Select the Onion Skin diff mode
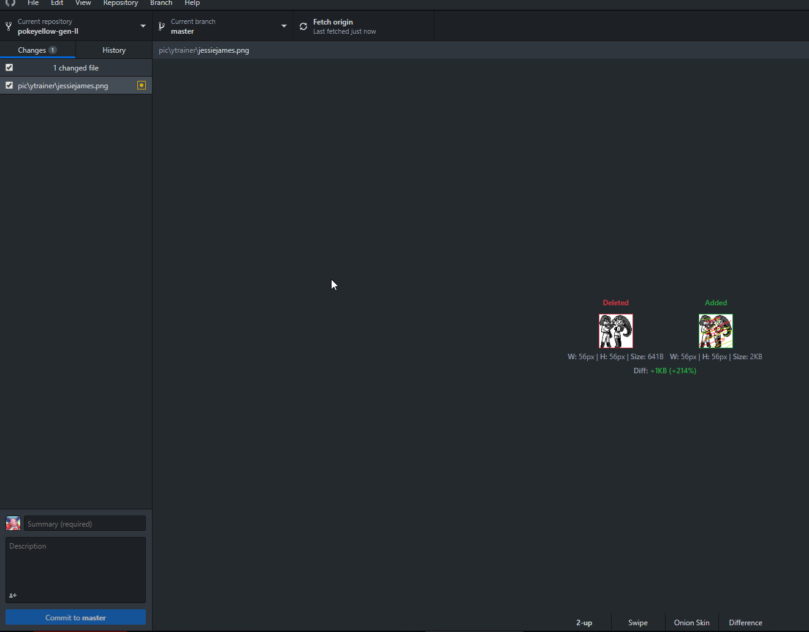Image resolution: width=809 pixels, height=632 pixels. 691,622
